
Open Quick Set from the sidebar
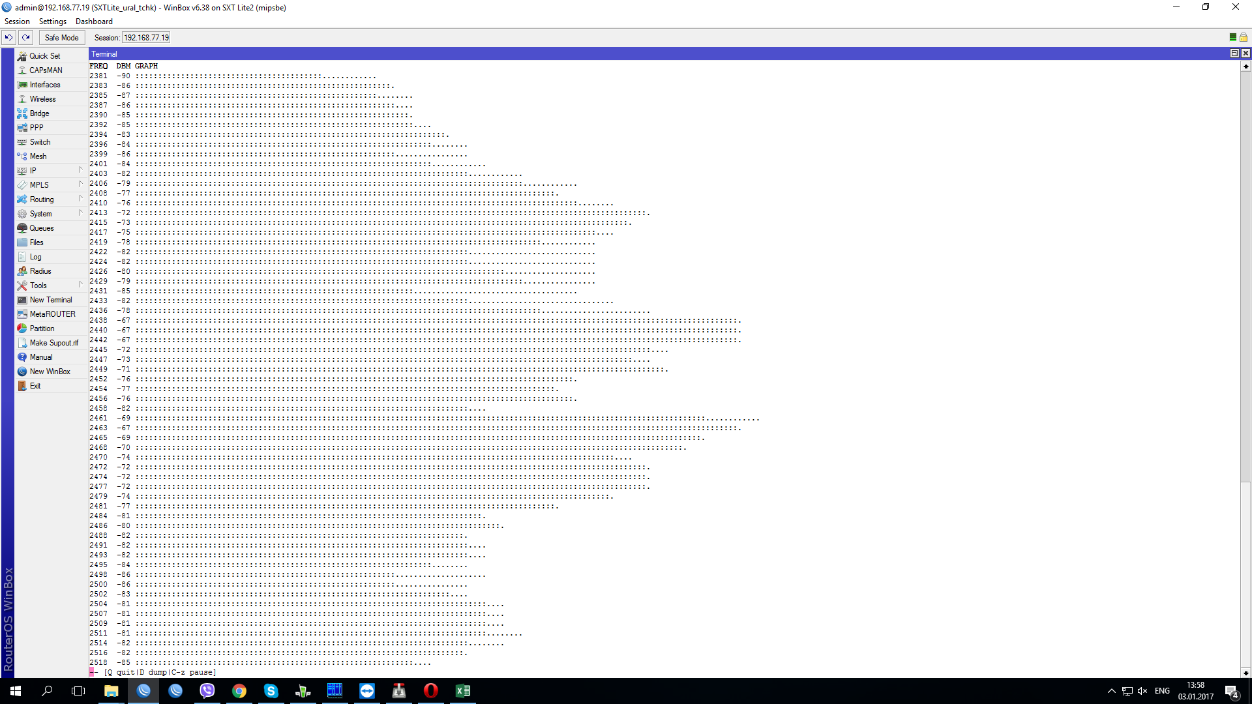44,56
